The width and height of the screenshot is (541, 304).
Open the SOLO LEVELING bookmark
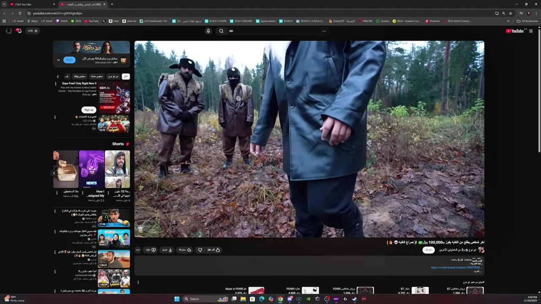tap(241, 21)
